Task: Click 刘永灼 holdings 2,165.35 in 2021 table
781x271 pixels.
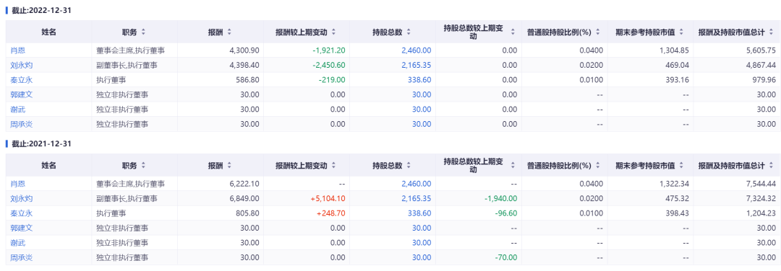Action: click(417, 198)
